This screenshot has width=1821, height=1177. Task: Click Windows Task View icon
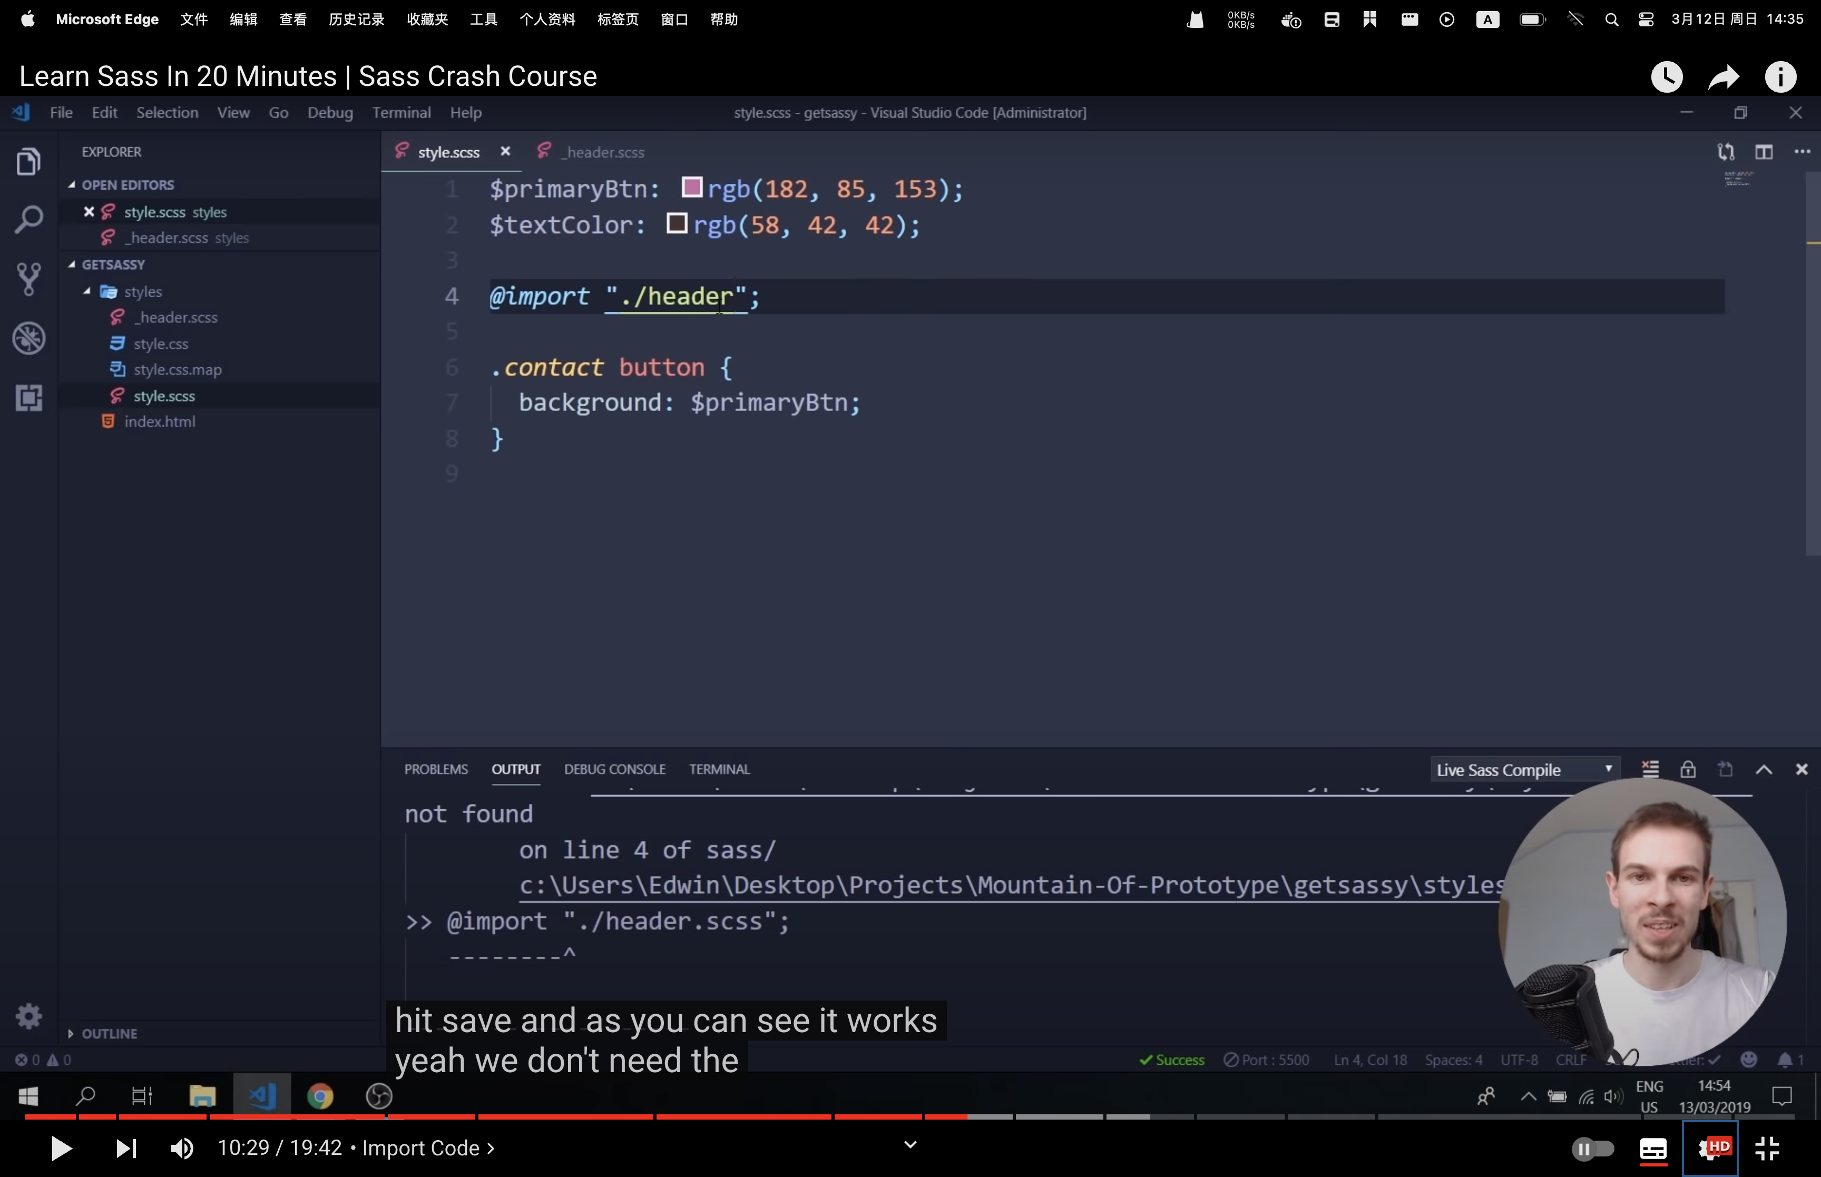tap(142, 1097)
